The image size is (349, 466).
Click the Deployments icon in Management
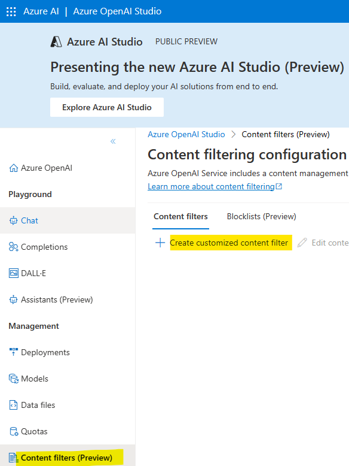[x=13, y=352]
